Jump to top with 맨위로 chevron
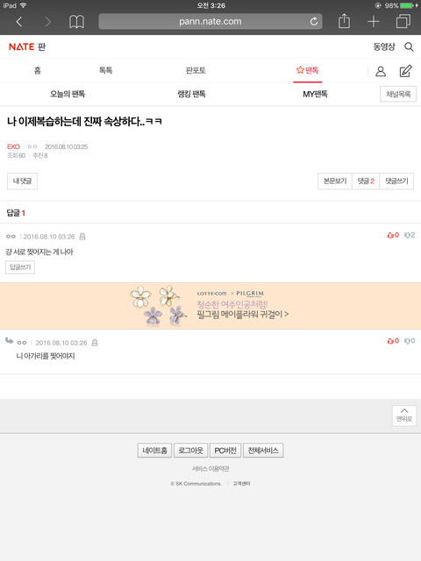421x561 pixels. tap(404, 415)
